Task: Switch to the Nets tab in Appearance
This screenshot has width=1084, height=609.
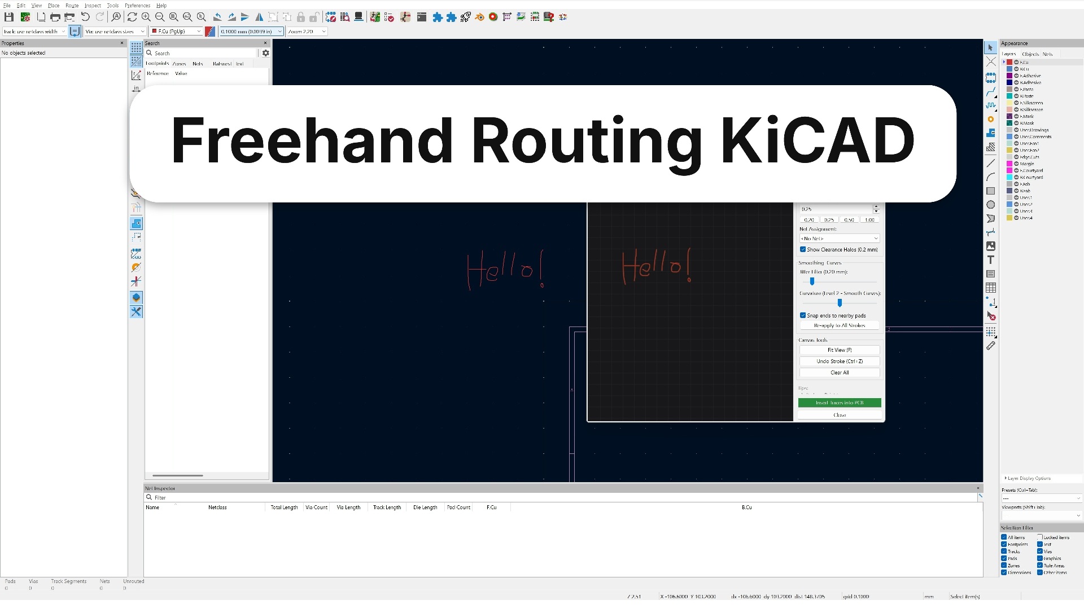Action: pyautogui.click(x=1048, y=54)
